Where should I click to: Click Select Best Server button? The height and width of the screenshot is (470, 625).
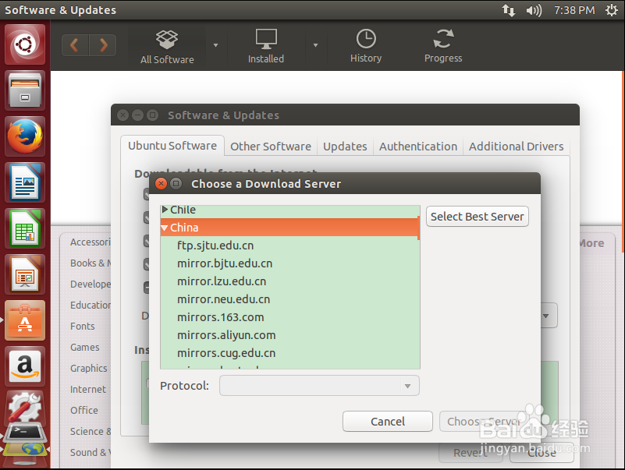point(477,217)
